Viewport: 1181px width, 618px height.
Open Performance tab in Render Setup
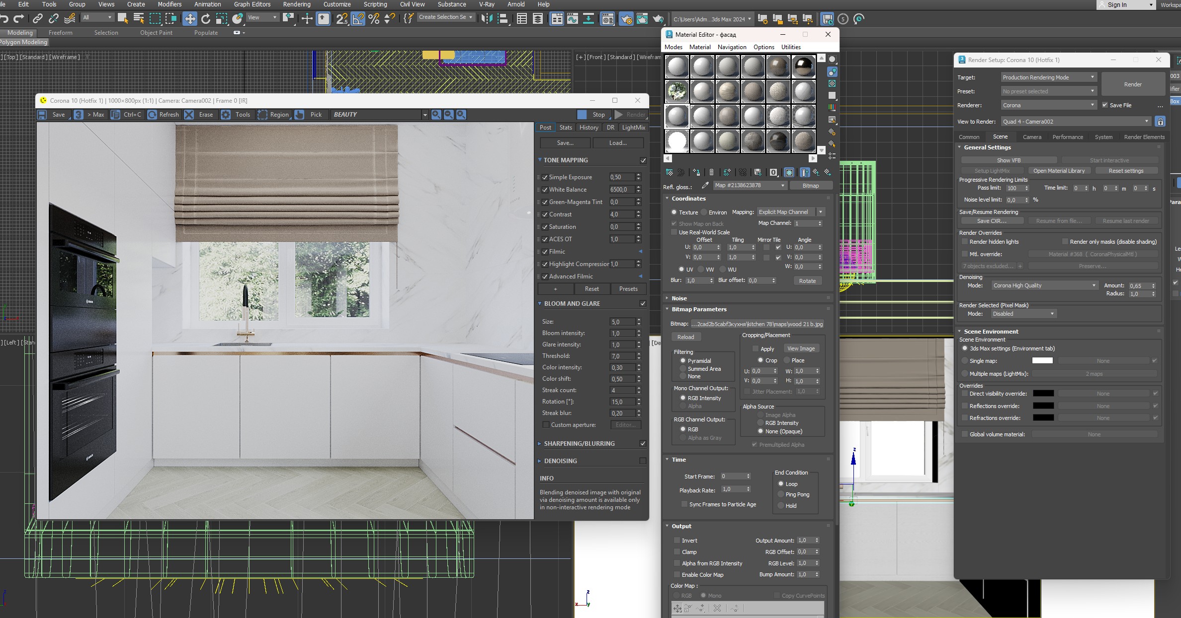coord(1068,137)
